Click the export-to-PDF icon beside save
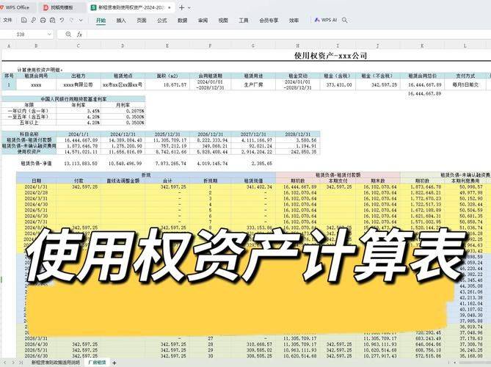 click(33, 20)
